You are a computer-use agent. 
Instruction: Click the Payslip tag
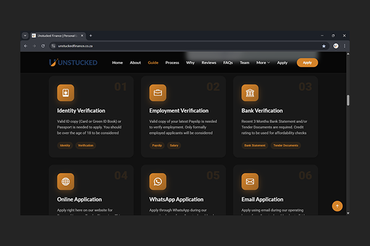pos(157,146)
